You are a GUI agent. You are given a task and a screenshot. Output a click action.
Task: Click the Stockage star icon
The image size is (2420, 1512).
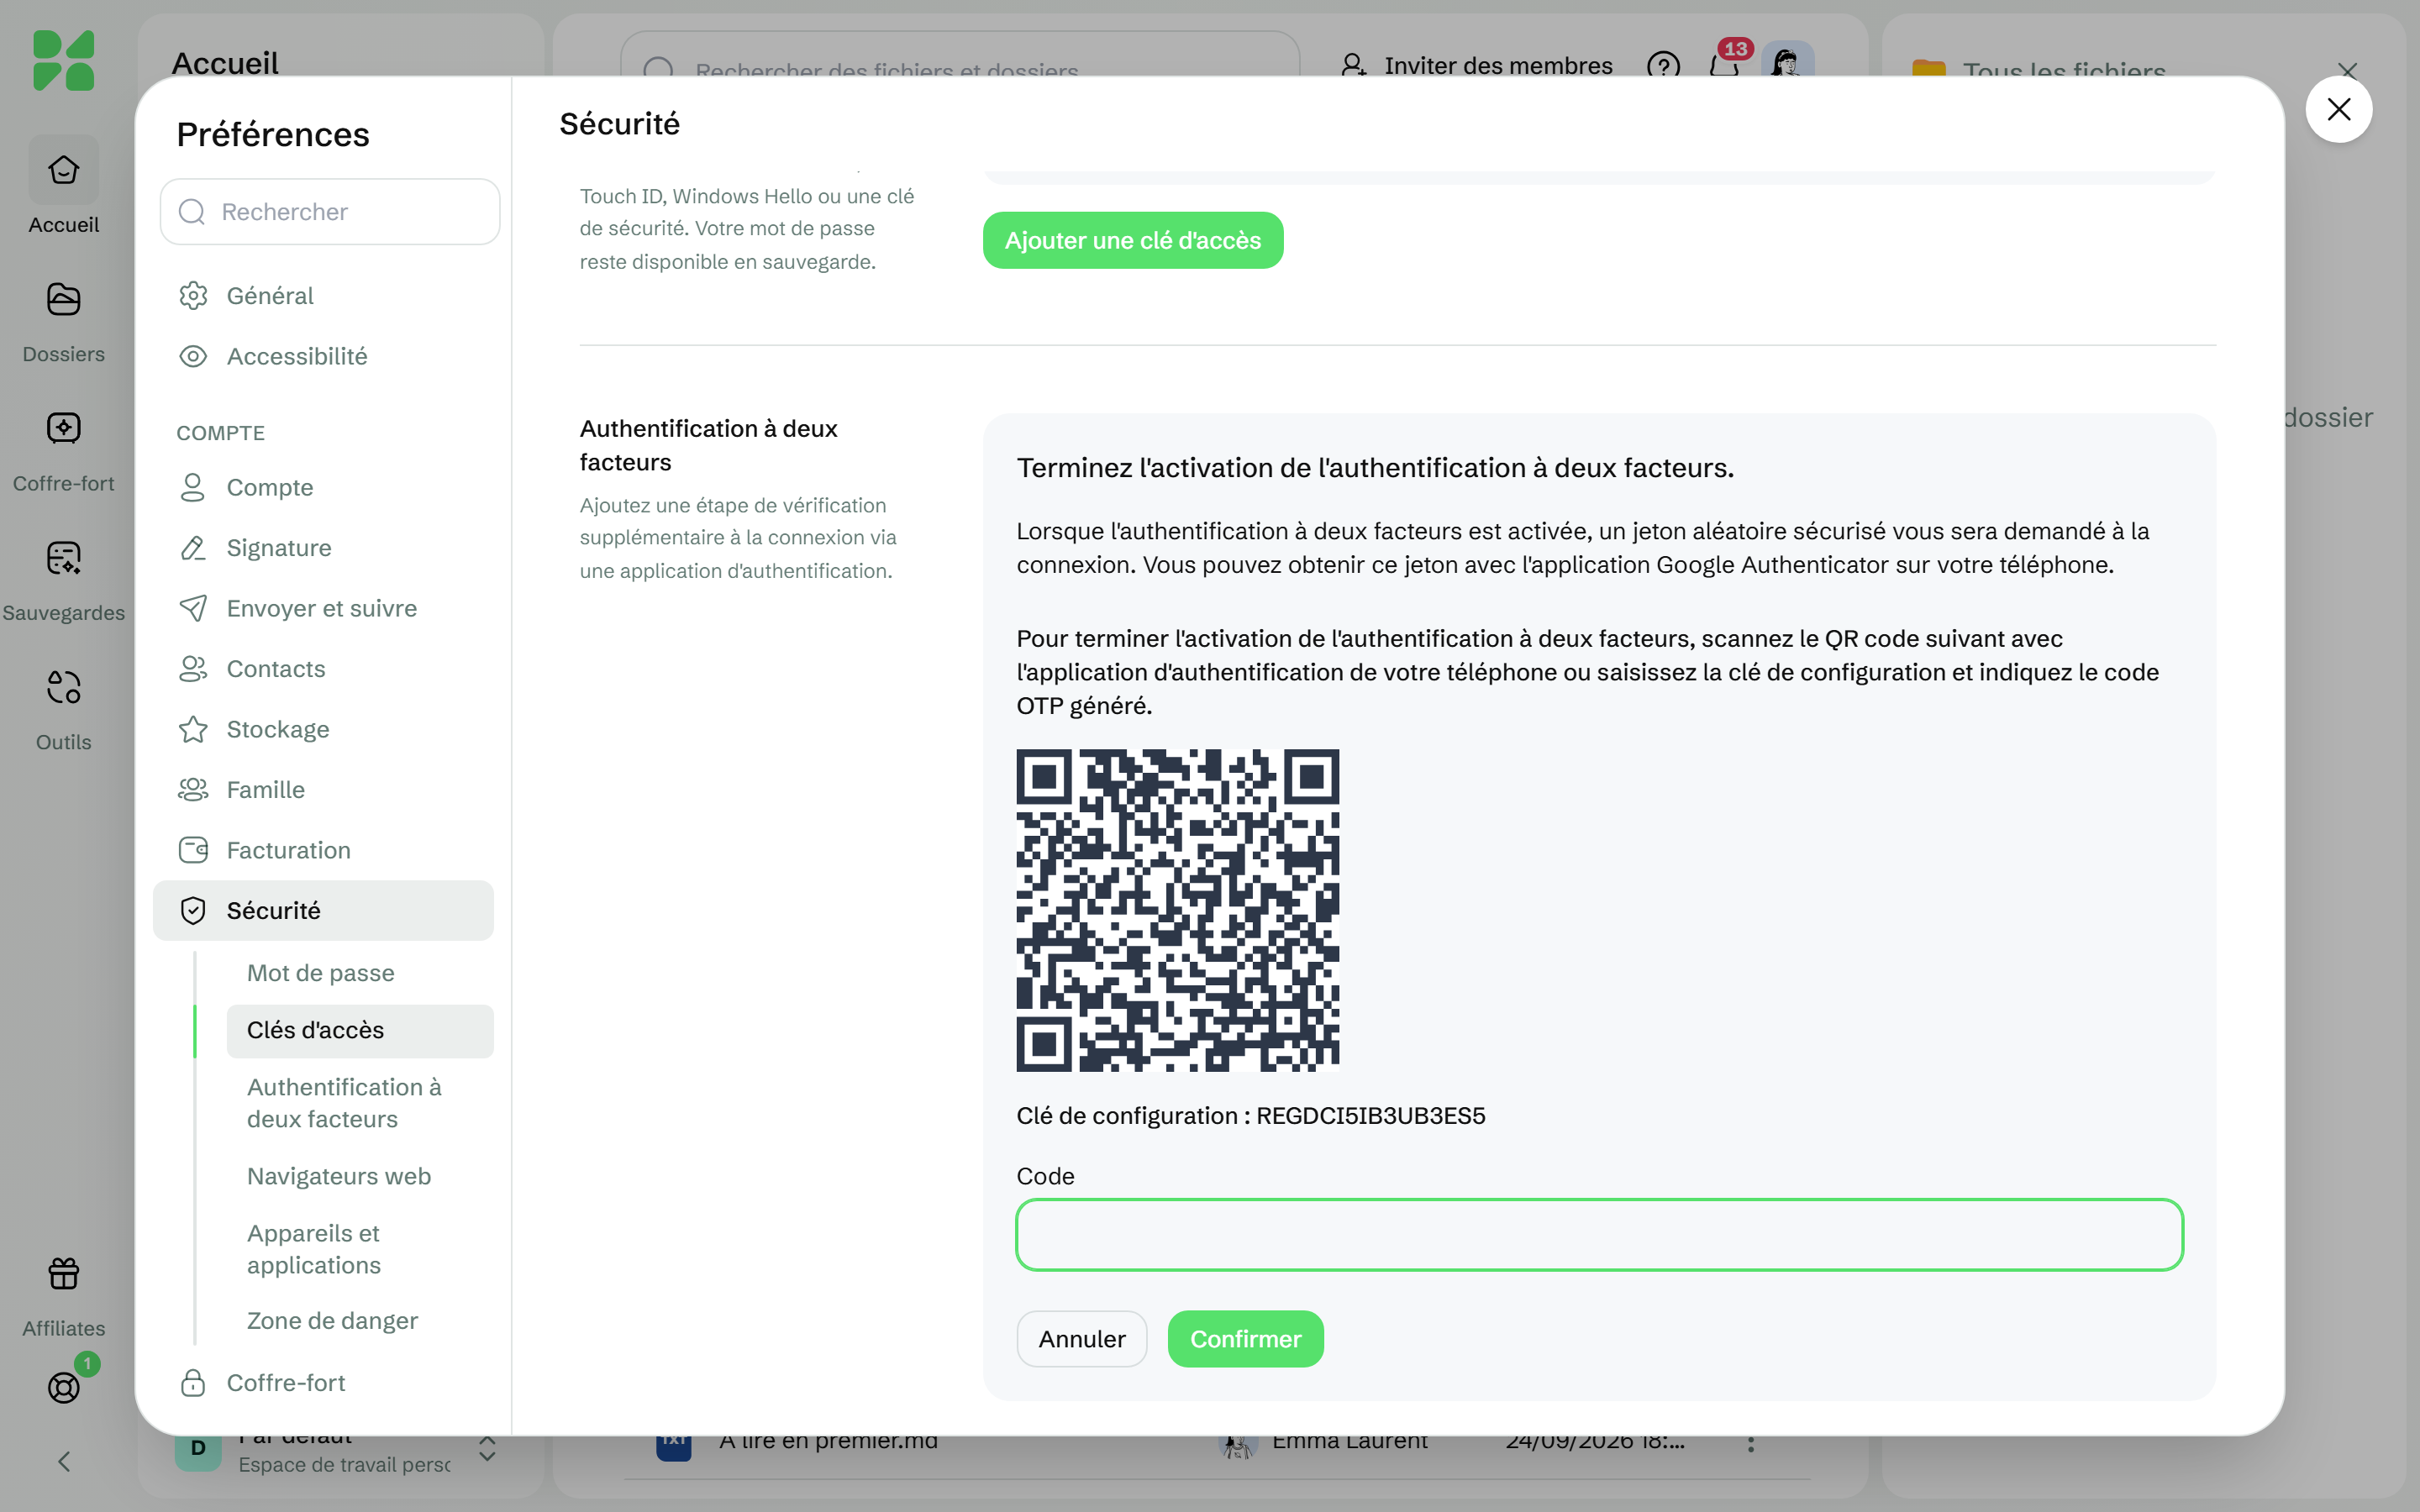point(193,729)
